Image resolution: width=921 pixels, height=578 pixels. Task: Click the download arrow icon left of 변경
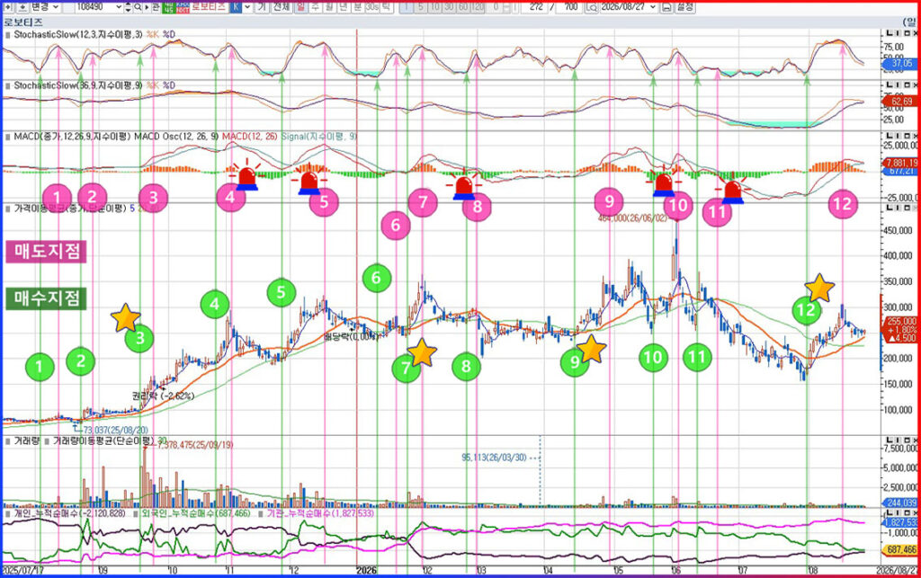pos(22,7)
